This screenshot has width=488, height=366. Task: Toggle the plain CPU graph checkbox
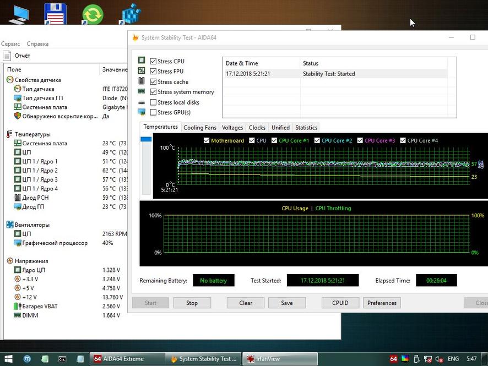[252, 140]
